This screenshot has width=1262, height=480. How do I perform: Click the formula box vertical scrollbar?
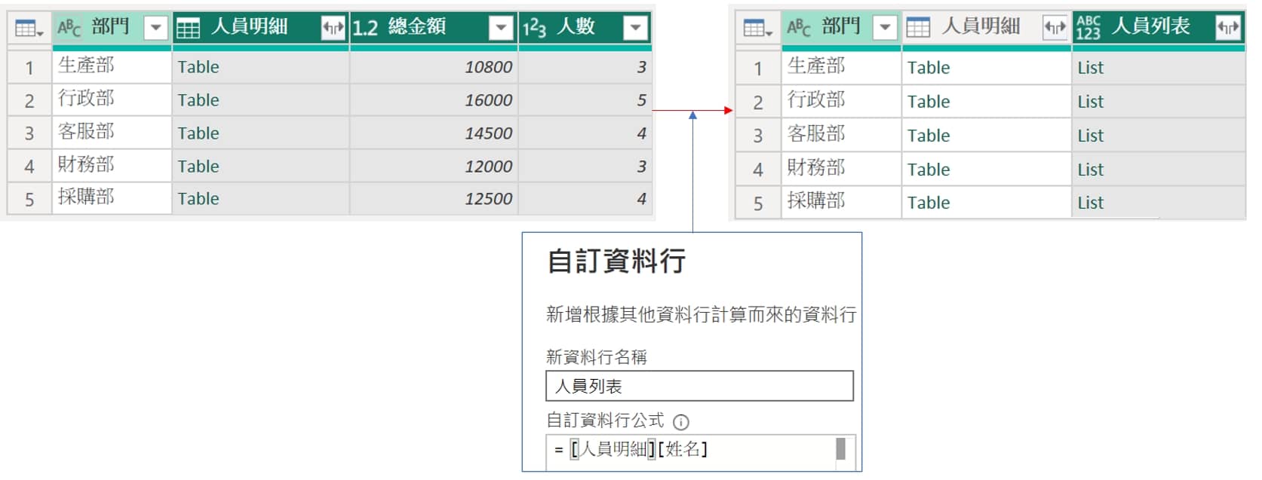click(x=840, y=449)
